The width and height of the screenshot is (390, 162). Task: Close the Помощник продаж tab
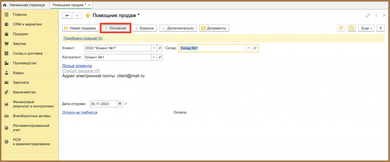[89, 5]
